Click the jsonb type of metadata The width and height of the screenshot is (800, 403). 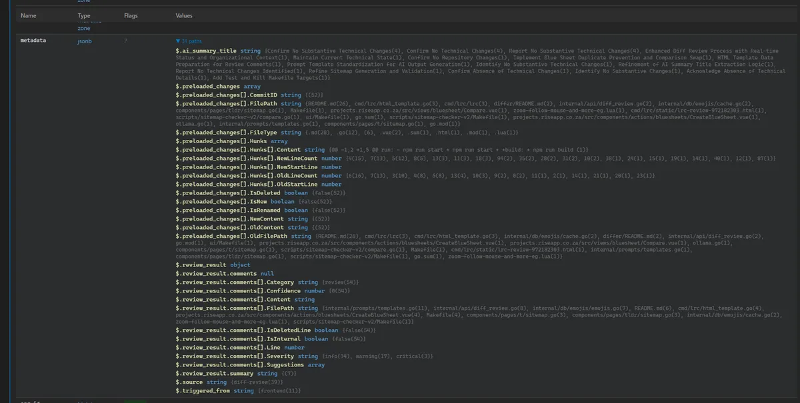[x=84, y=41]
